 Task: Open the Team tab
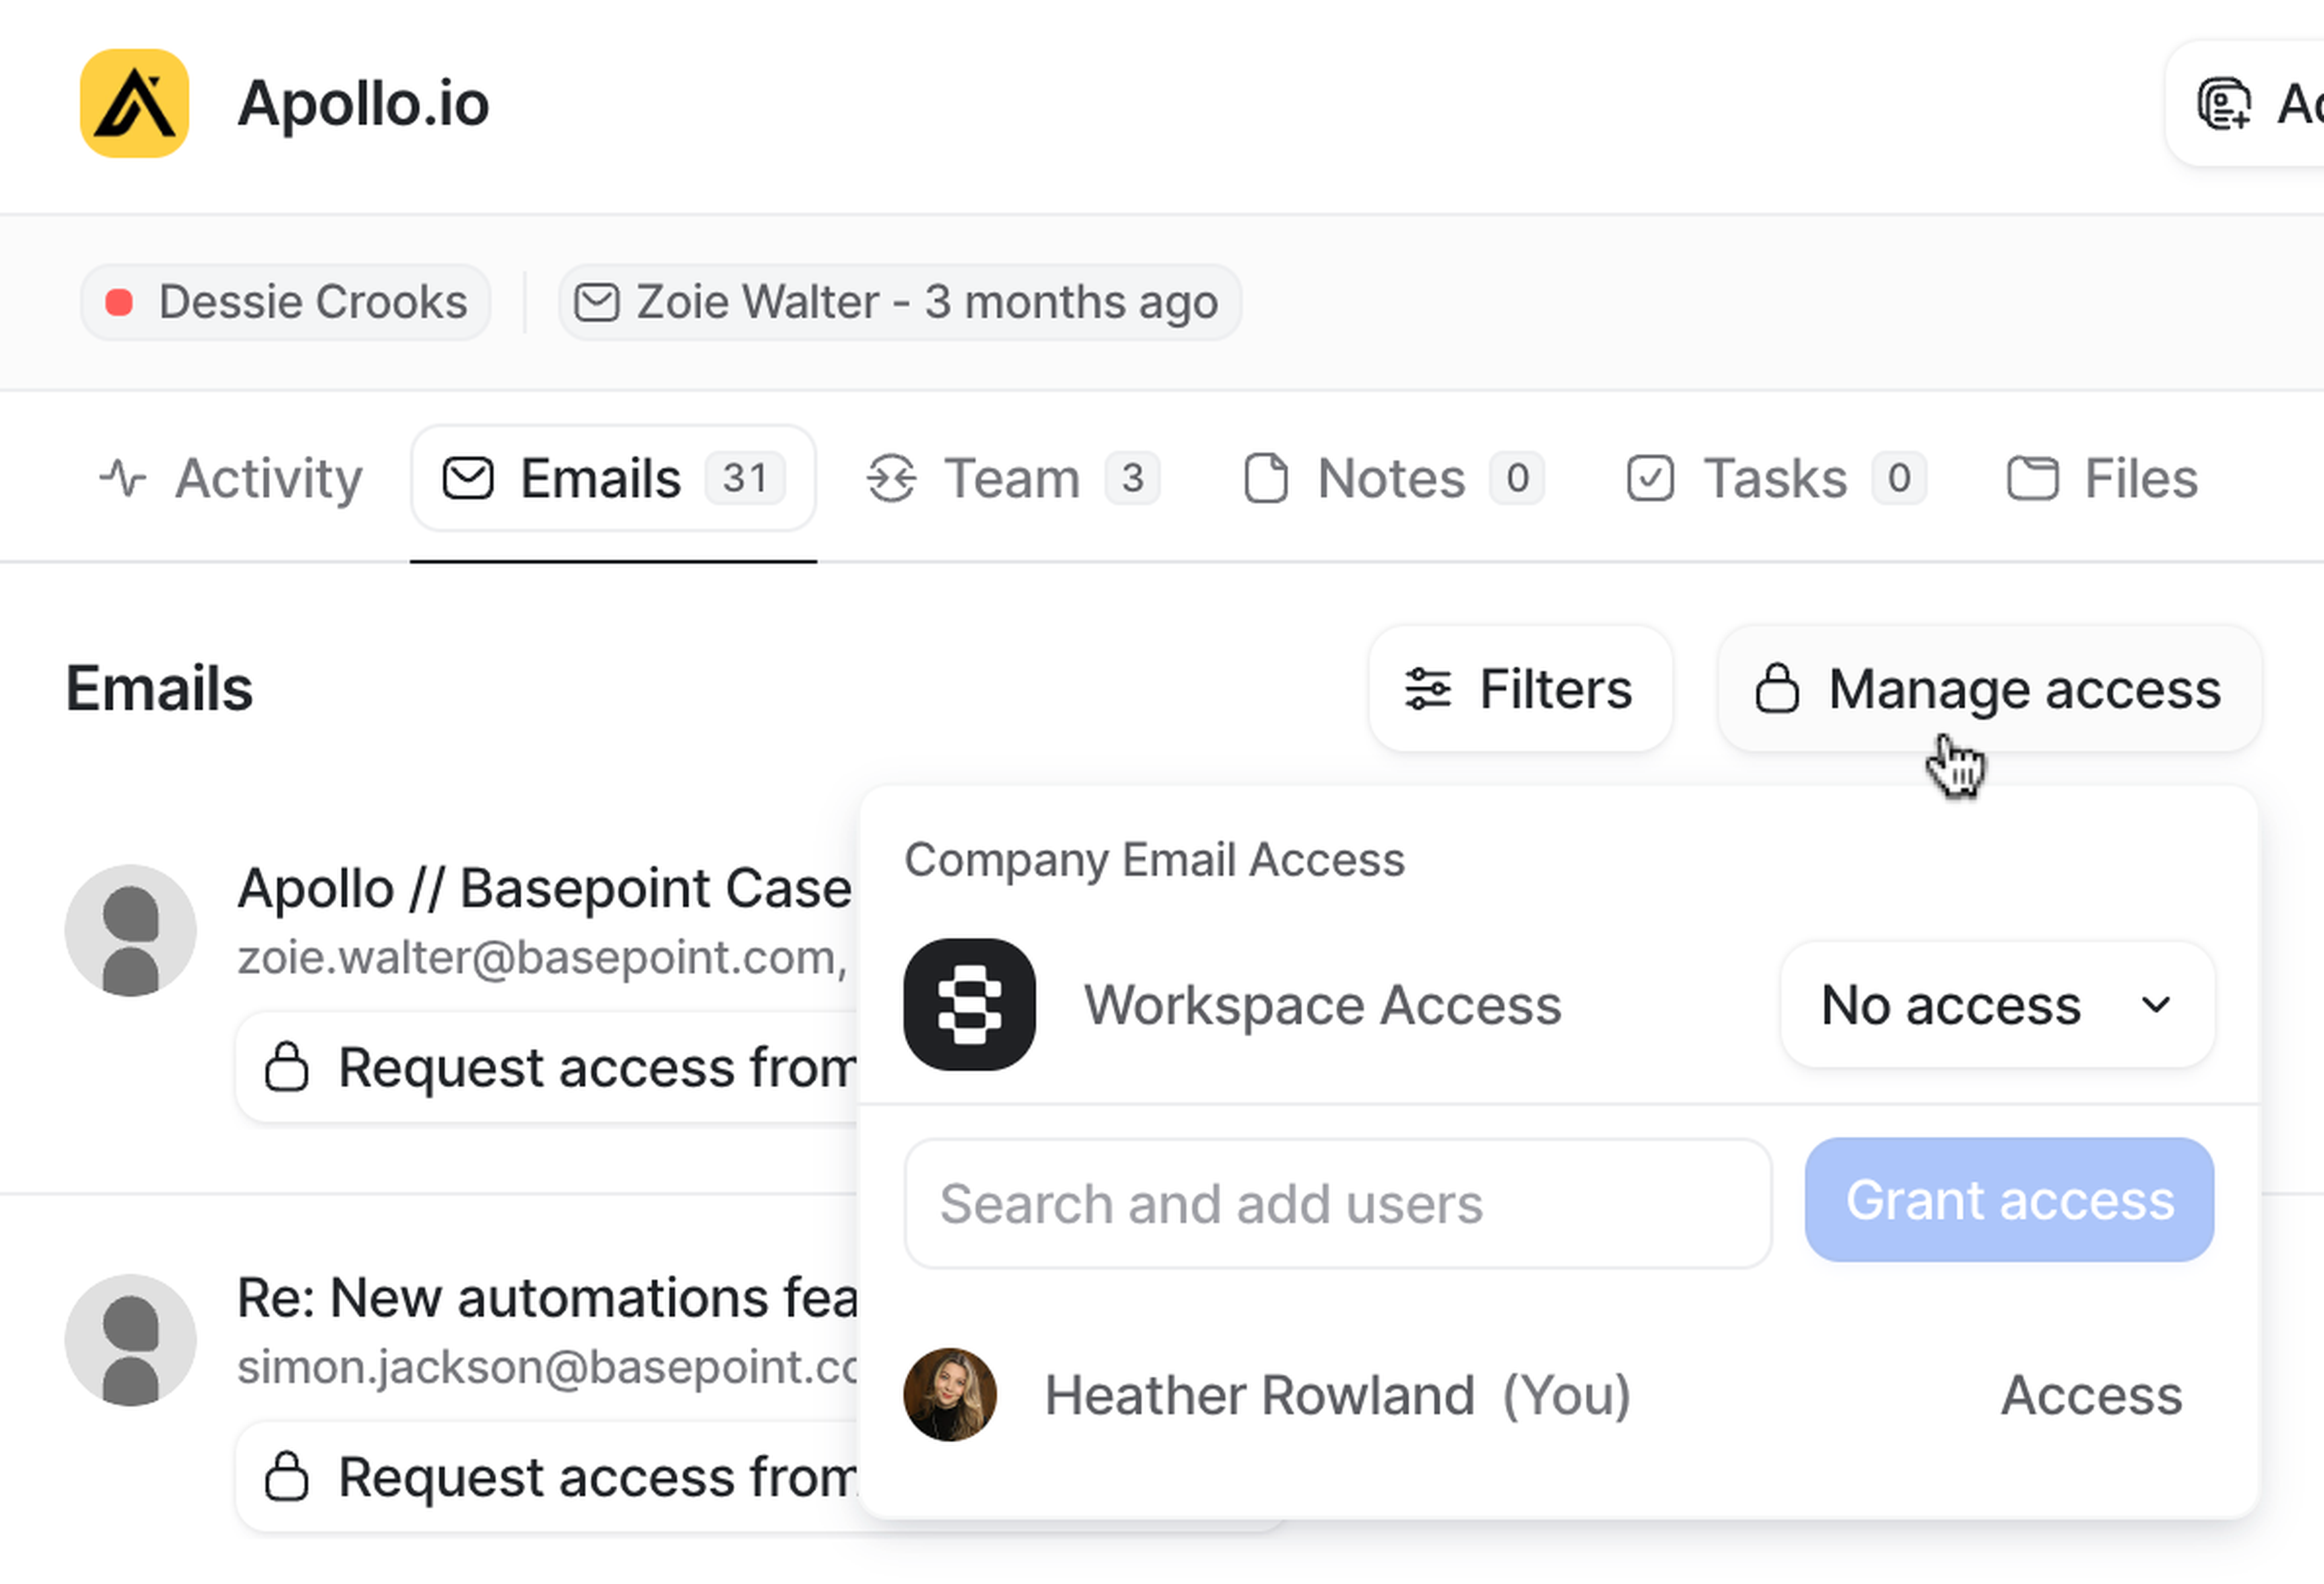(x=1012, y=478)
